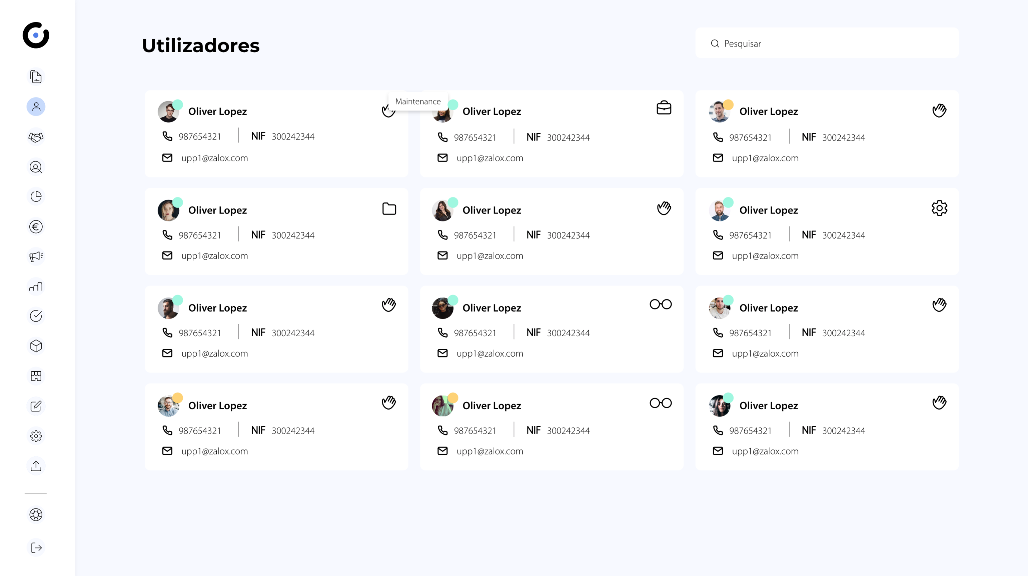Open the help lifebuoy sidebar icon

[x=36, y=514]
